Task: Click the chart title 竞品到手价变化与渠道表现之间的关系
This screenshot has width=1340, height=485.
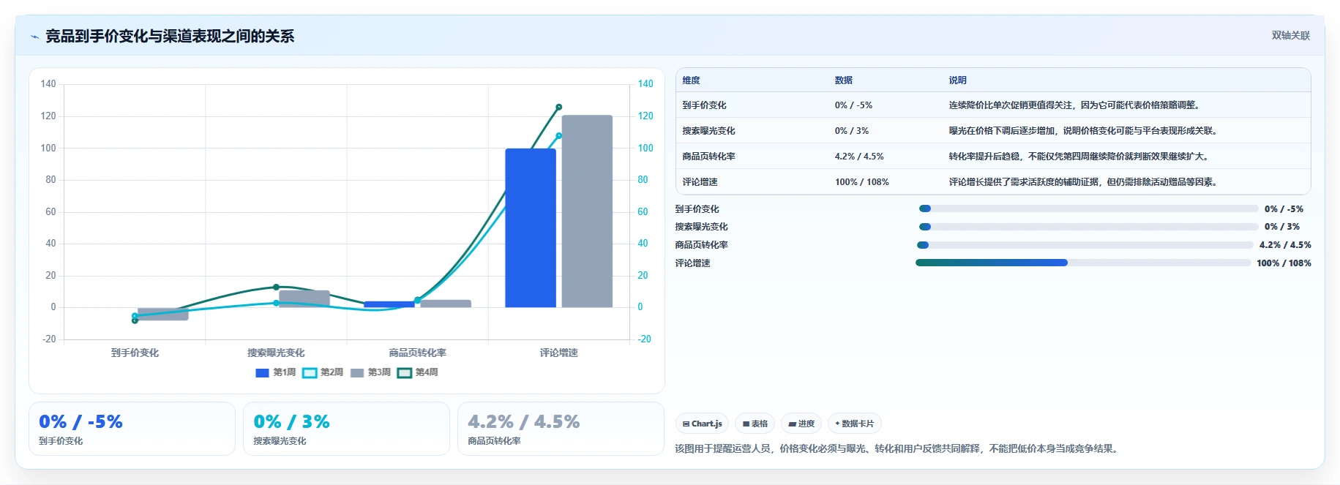Action: [x=170, y=37]
